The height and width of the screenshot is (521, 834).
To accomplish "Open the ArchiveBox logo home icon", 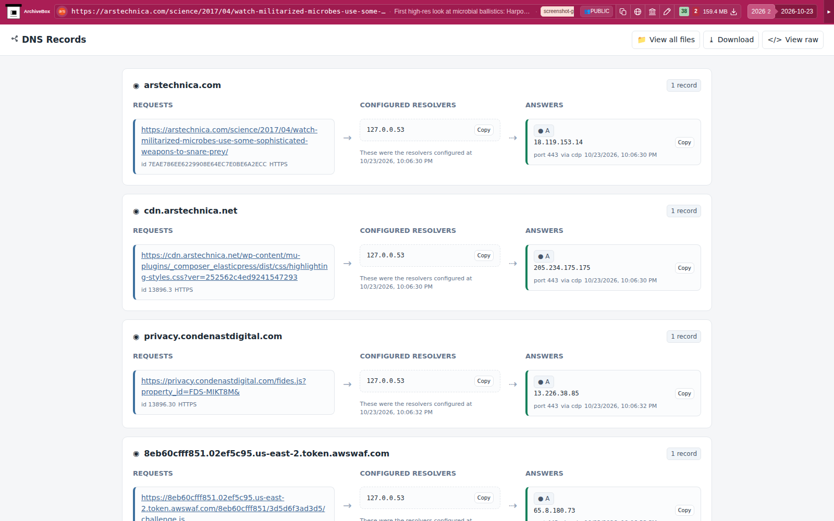I will pyautogui.click(x=14, y=11).
